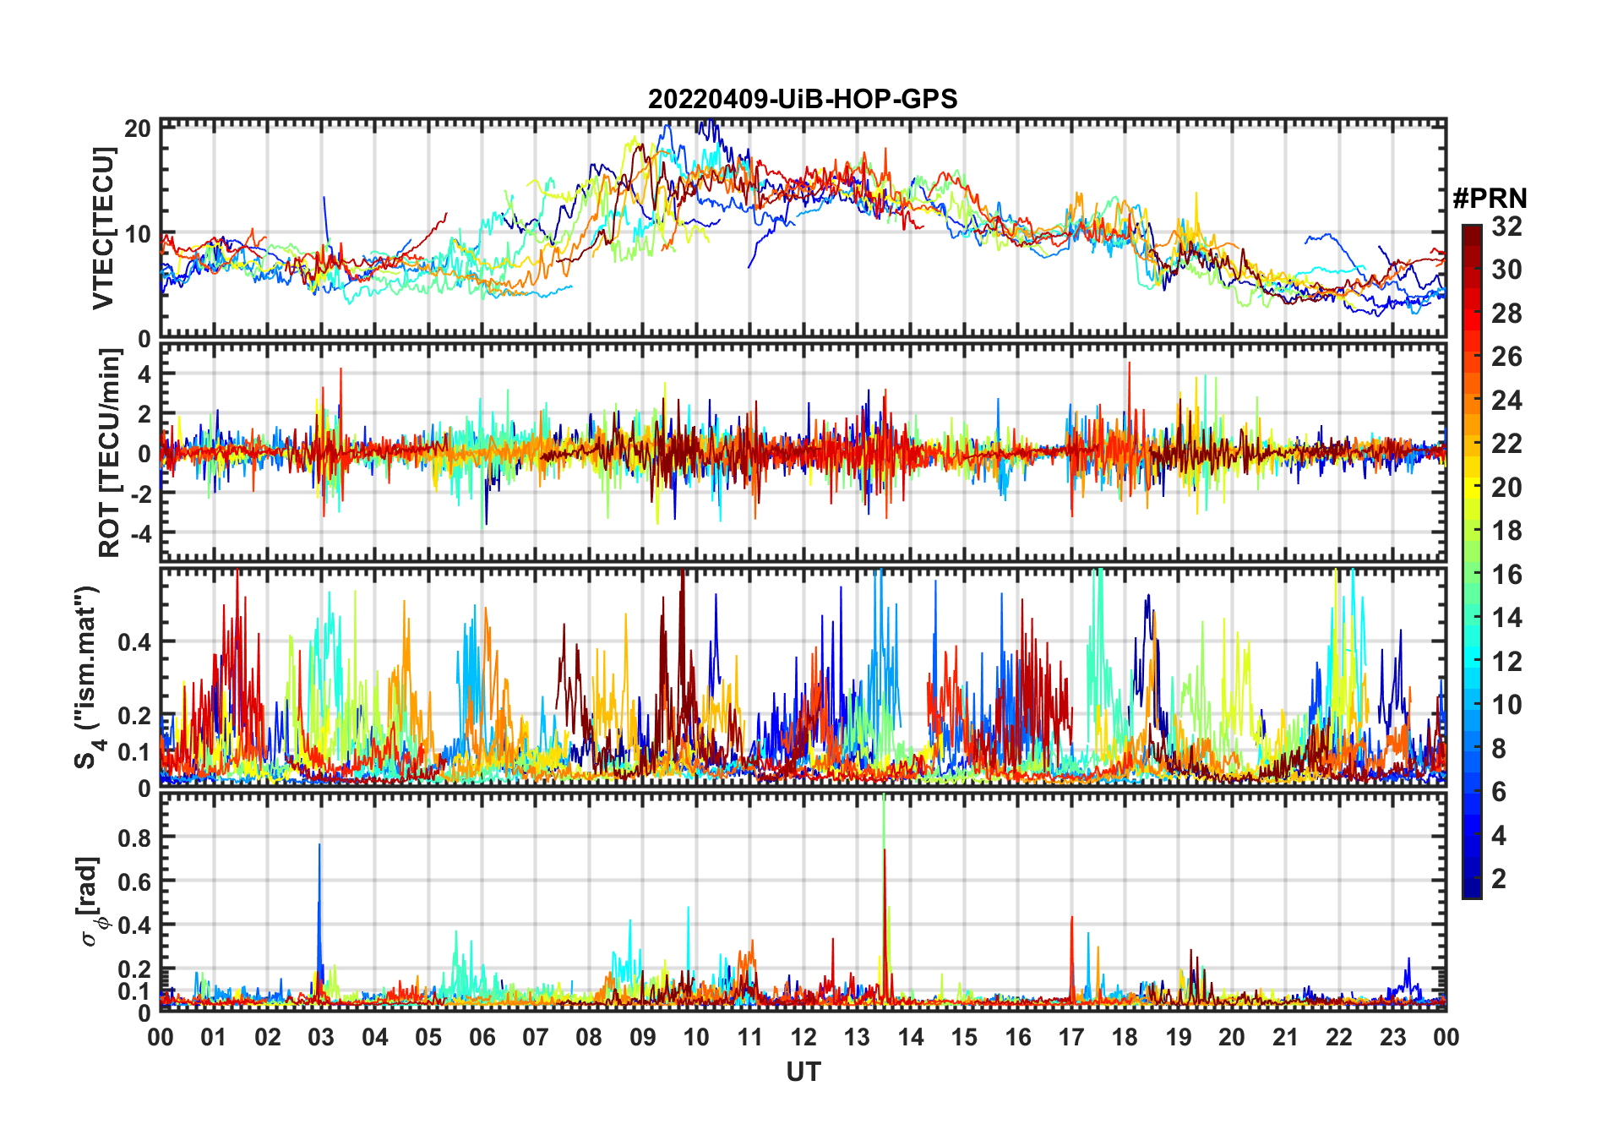Image resolution: width=1607 pixels, height=1124 pixels.
Task: Click the x-axis tick label 12
Action: click(803, 1037)
